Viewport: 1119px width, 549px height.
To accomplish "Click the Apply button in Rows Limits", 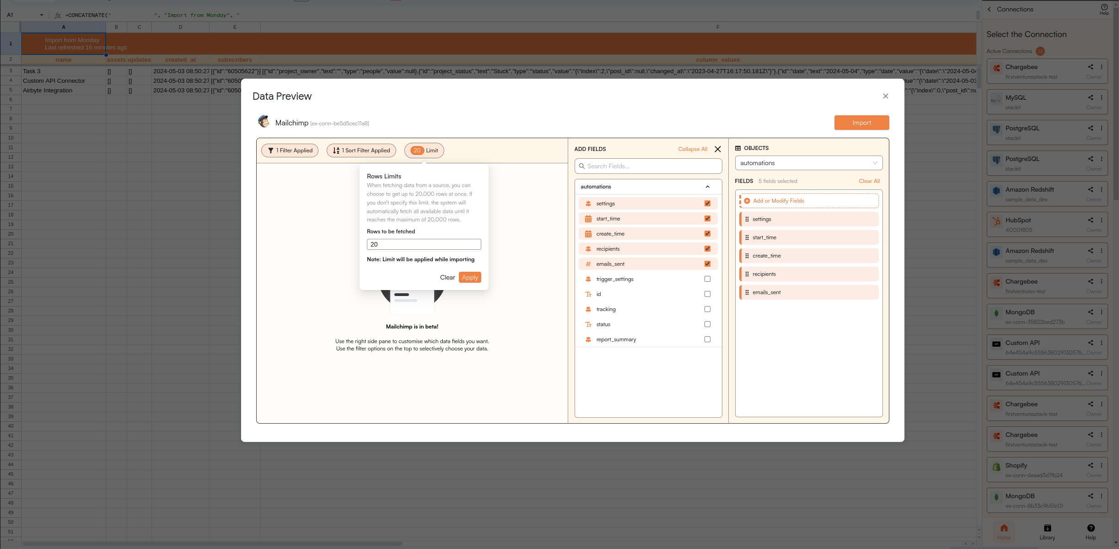I will pos(470,277).
